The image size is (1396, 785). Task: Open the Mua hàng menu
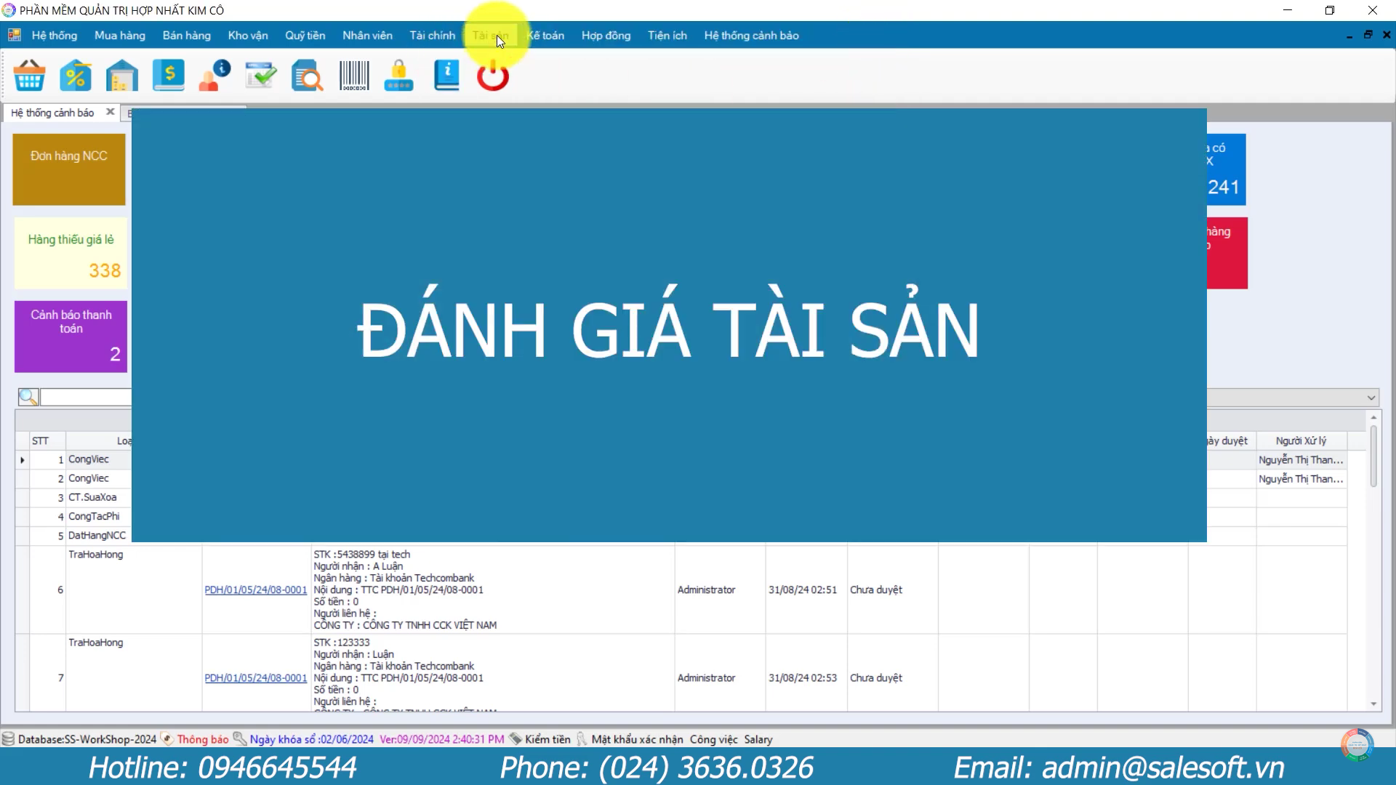pos(120,35)
